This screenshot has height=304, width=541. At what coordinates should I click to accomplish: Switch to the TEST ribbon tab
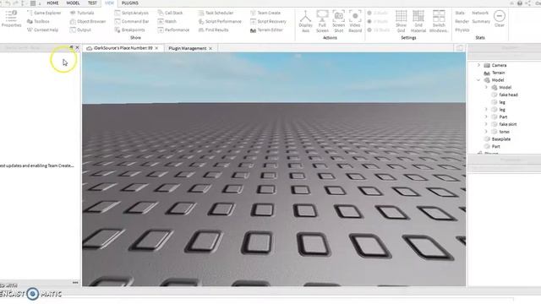click(x=92, y=3)
